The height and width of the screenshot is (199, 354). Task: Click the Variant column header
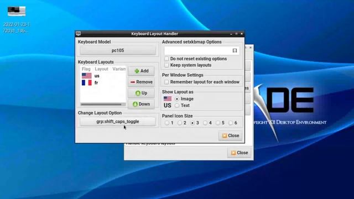[119, 69]
